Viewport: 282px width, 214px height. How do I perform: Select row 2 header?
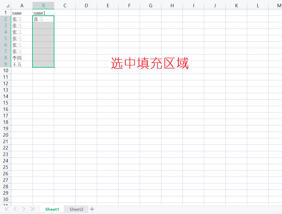(6, 19)
